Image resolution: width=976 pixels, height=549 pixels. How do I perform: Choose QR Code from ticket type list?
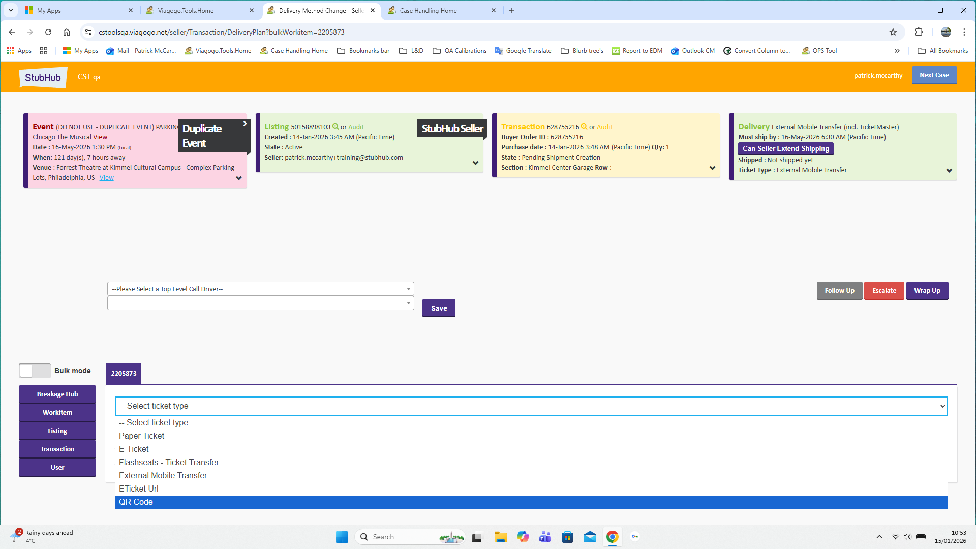pyautogui.click(x=136, y=502)
